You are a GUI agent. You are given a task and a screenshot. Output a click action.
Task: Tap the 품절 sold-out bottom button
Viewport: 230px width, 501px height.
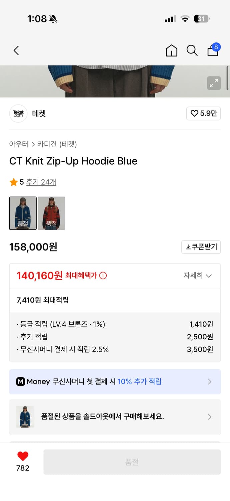tap(132, 462)
